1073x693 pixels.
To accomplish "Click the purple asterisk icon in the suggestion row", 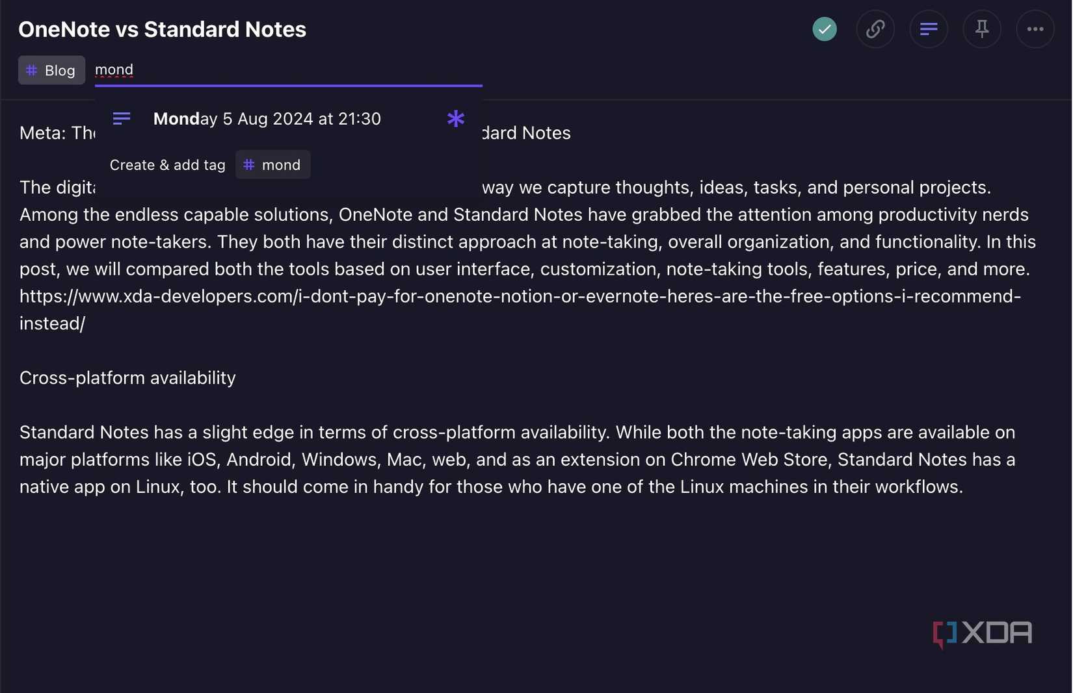I will (455, 119).
